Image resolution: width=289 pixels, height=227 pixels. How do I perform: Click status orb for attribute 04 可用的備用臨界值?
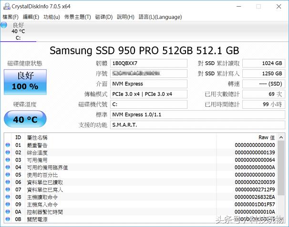click(8, 167)
